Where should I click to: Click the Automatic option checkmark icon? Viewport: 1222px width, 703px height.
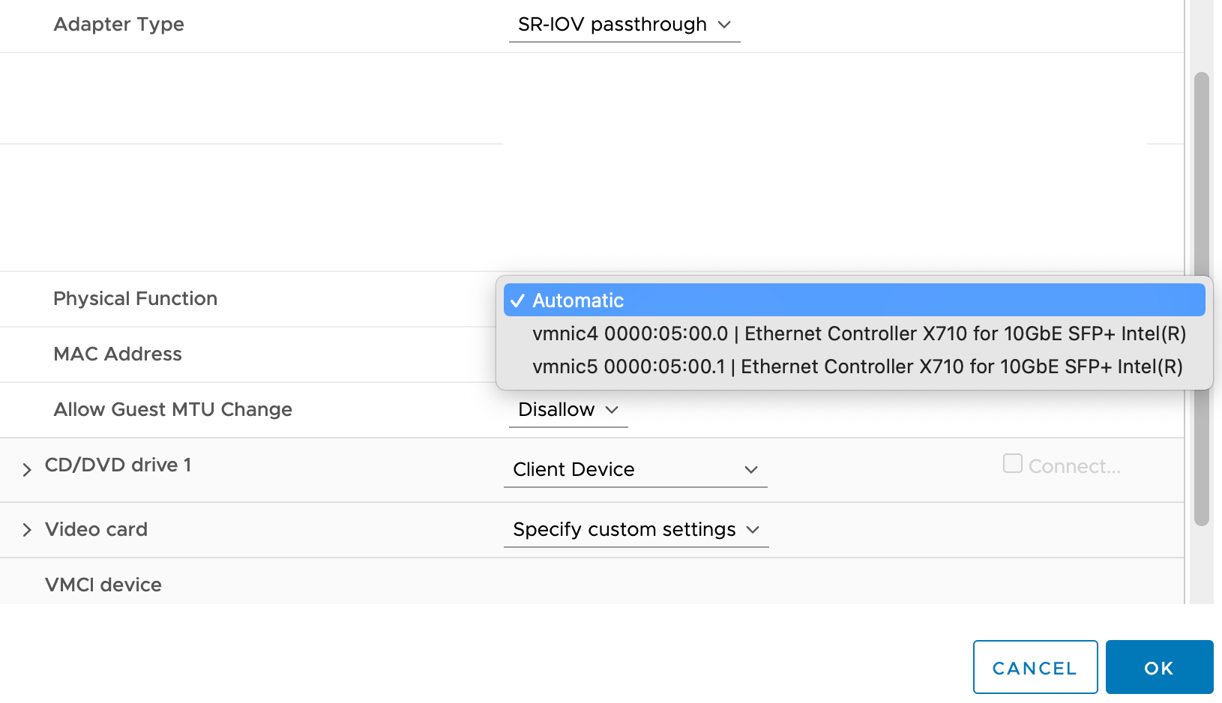[x=517, y=301]
